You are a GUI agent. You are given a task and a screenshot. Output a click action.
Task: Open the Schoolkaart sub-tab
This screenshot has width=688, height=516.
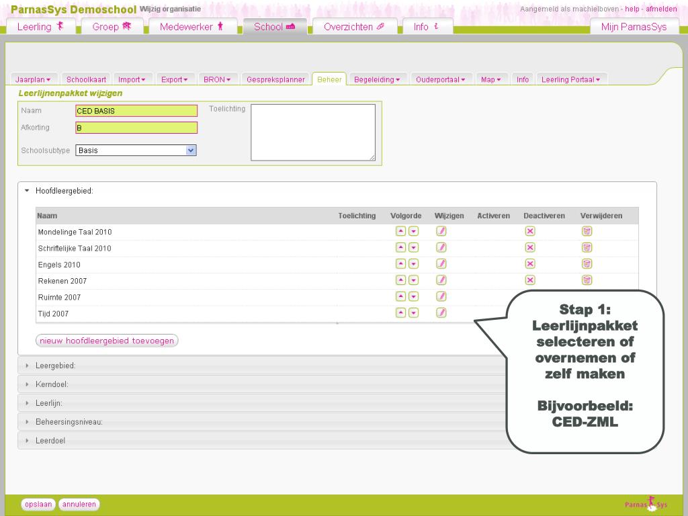[86, 79]
